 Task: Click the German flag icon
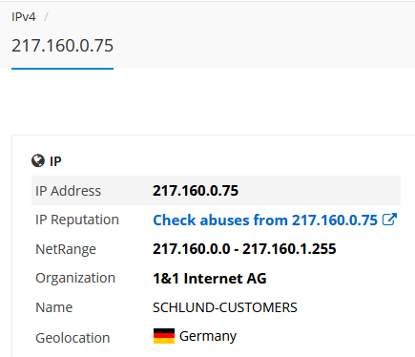[164, 336]
